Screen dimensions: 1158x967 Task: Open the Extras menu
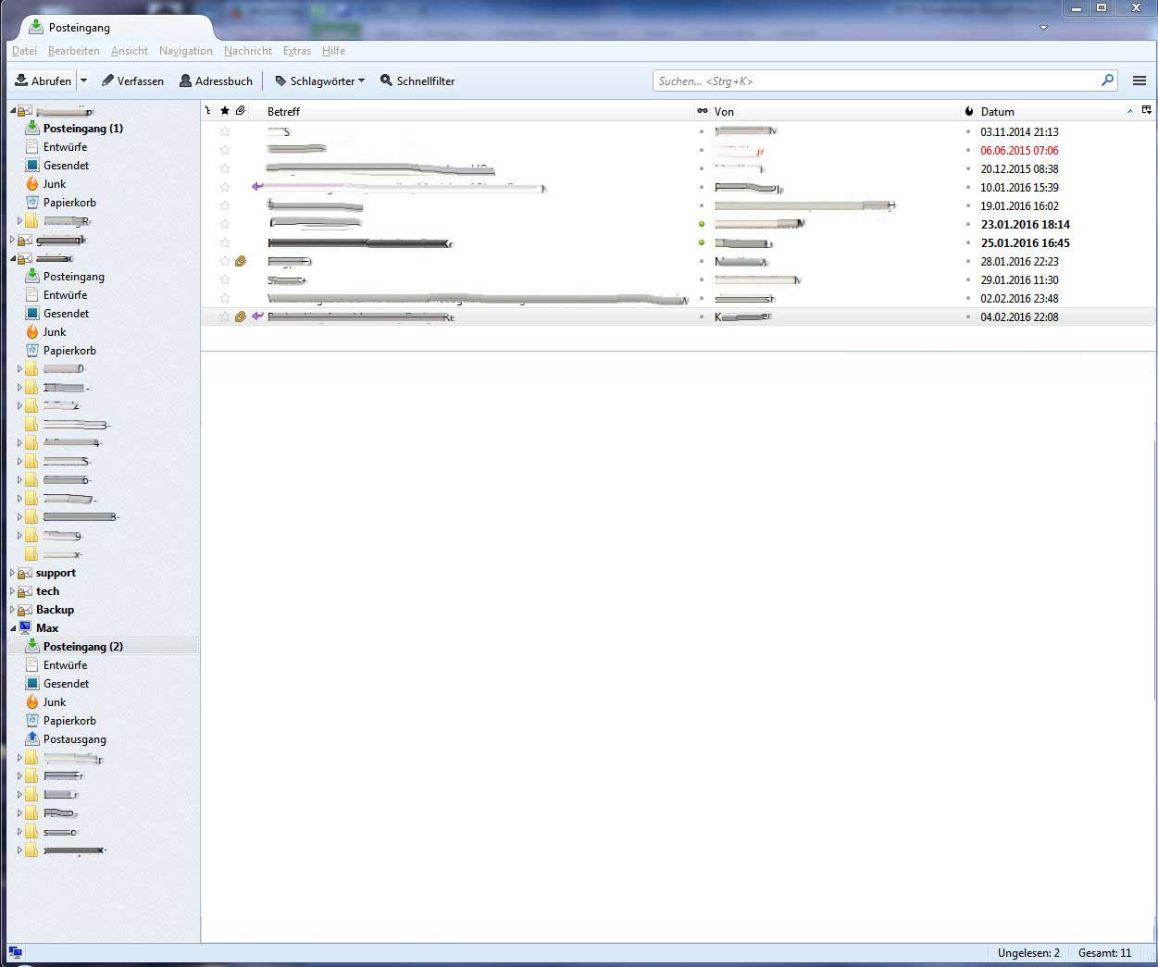297,51
